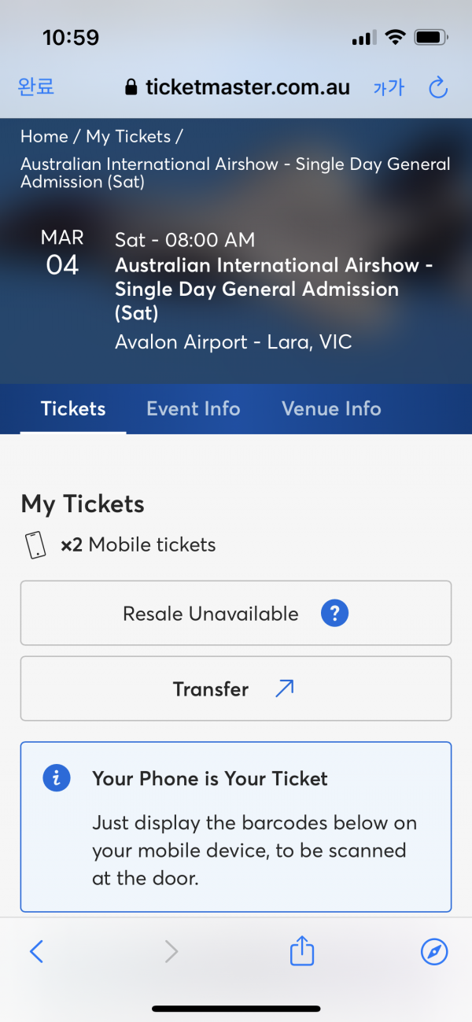Tap the Transfer button
The image size is (472, 1022).
click(x=236, y=689)
